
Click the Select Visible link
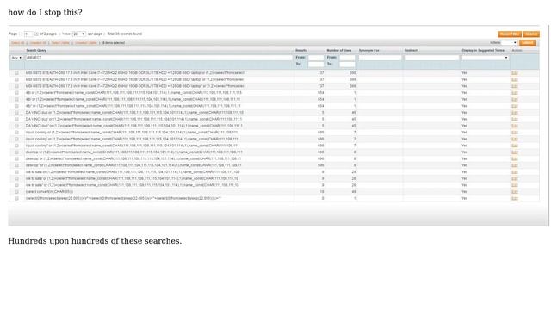point(60,43)
